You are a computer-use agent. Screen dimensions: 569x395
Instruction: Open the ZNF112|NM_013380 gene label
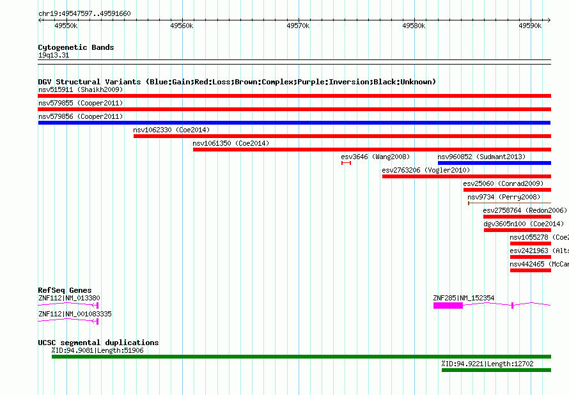point(69,298)
